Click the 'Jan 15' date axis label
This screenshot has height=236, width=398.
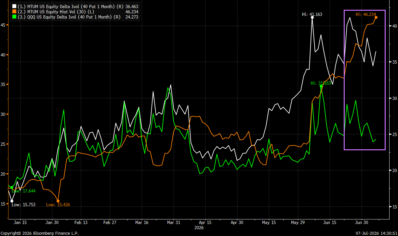click(20, 223)
